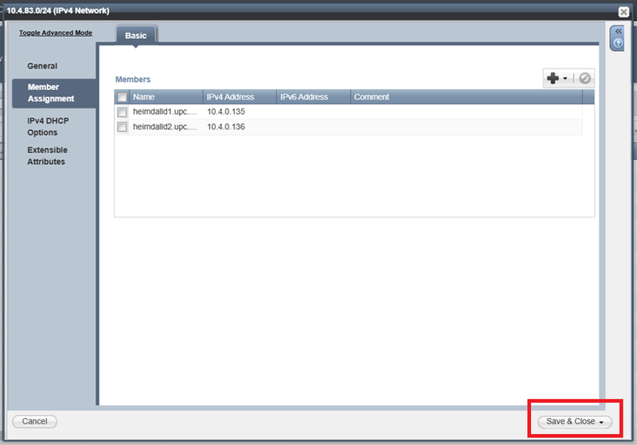Click Toggle Advanced Mode link
The width and height of the screenshot is (637, 445).
click(56, 33)
